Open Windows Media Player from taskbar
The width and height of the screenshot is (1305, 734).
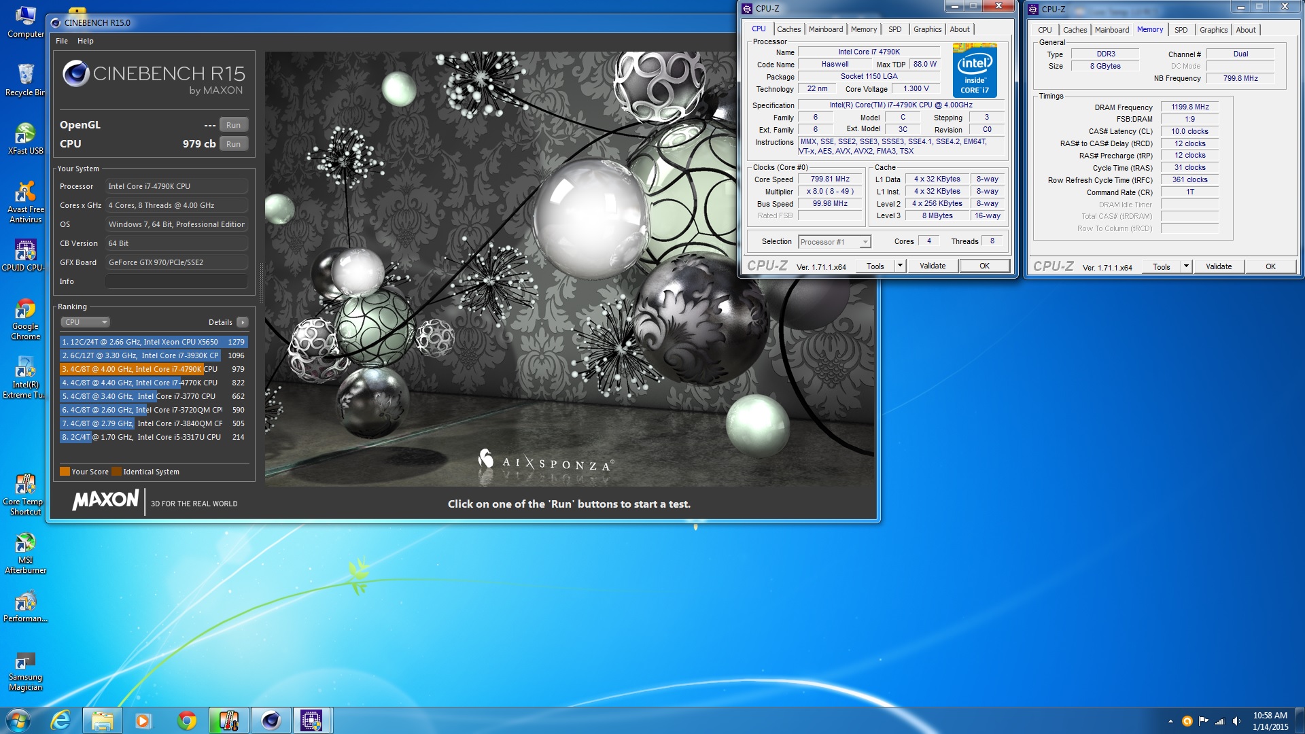143,720
